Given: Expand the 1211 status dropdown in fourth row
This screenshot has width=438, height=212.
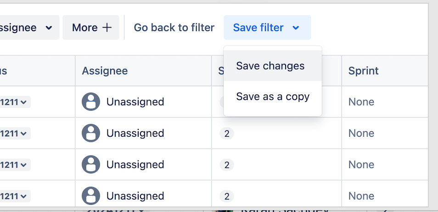Looking at the screenshot, I should (x=15, y=196).
